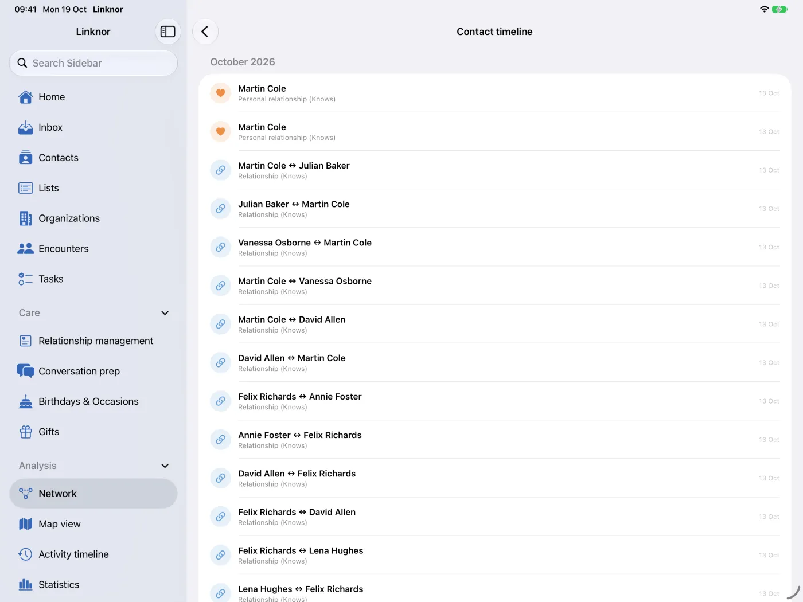Open Birthdays & Occasions in the sidebar
Screen dimensions: 803x602
pyautogui.click(x=93, y=402)
